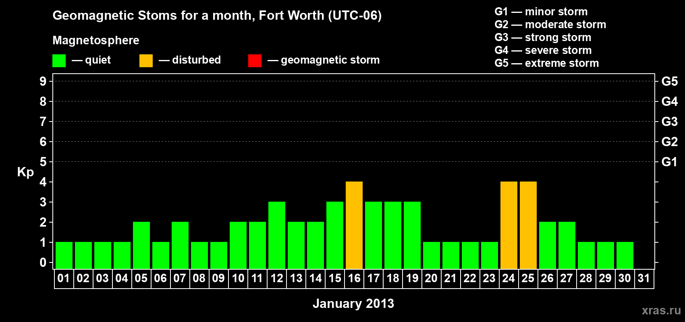Click the green bar for day 01
Viewport: 685px width, 322px height.
point(64,256)
